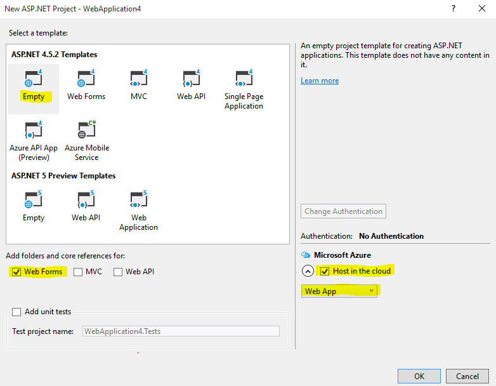The height and width of the screenshot is (386, 496).
Task: Enable the MVC references checkbox
Action: pos(78,272)
